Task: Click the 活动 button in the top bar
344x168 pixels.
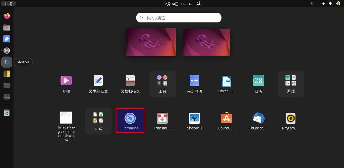Action: point(8,3)
